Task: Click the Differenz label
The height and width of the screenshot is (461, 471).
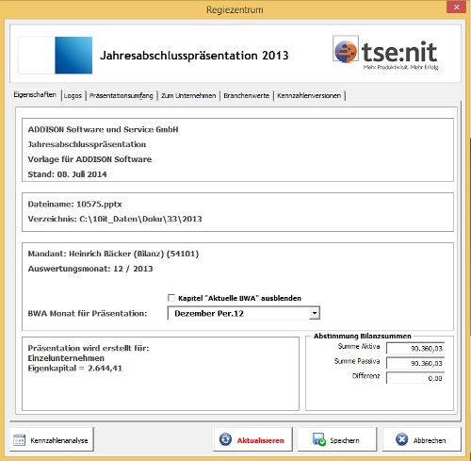Action: [x=366, y=376]
